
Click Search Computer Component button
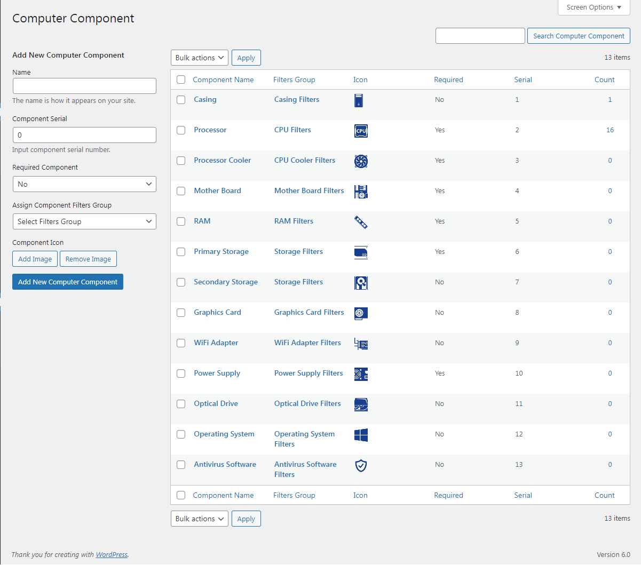[x=579, y=36]
